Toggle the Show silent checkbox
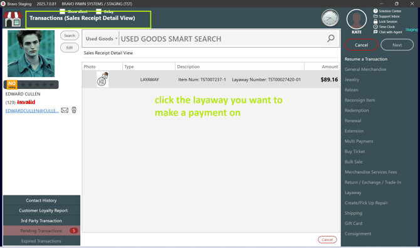 pos(62,11)
